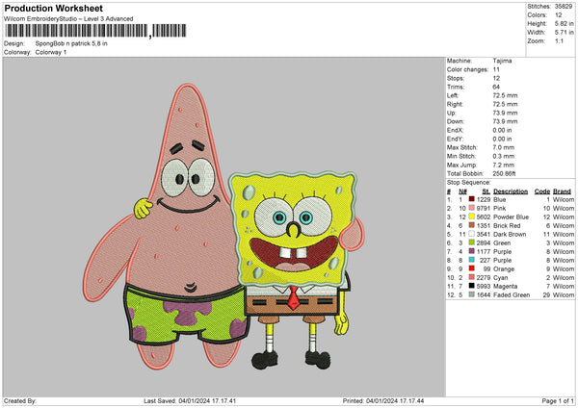The image size is (578, 408).
Task: Click the 'Color changes:' label
Action: [x=467, y=69]
